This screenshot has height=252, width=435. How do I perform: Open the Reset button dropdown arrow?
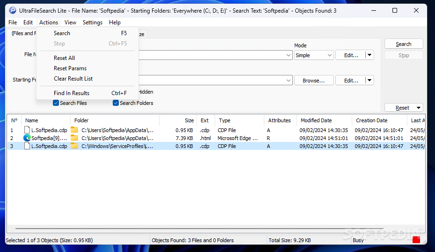419,108
